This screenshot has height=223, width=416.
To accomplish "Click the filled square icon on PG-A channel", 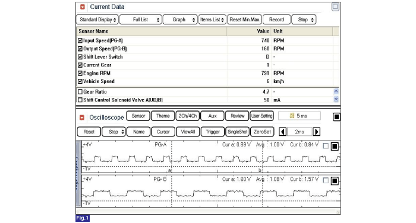I will tap(335, 146).
